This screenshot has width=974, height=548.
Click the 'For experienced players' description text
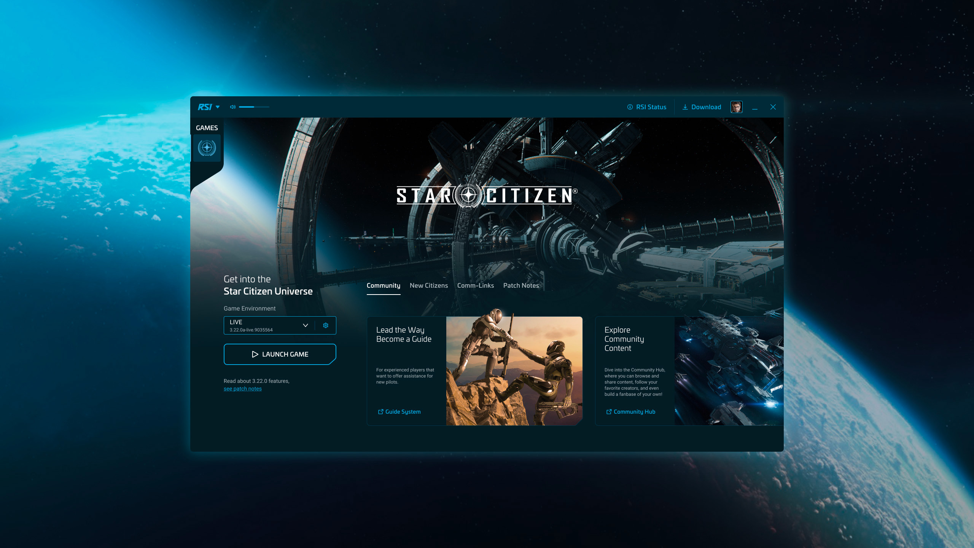(405, 376)
